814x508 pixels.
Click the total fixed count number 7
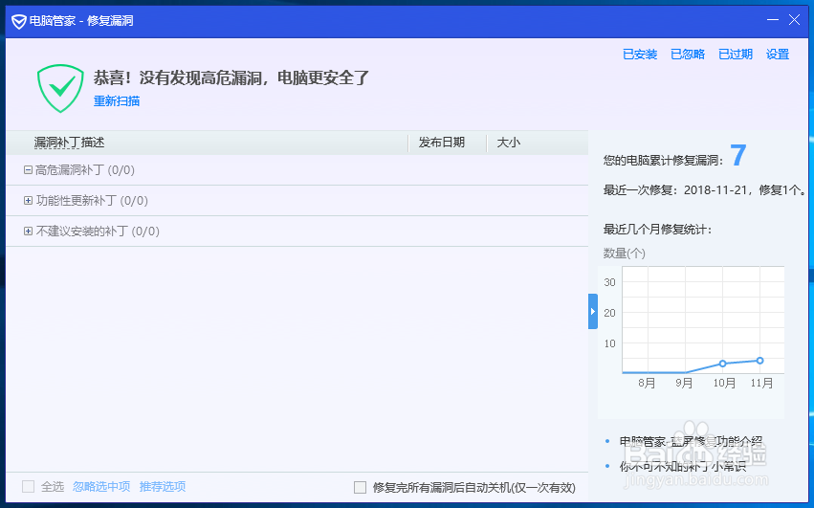[x=738, y=155]
